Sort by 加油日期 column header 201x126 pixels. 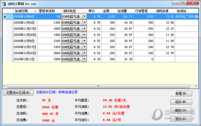click(x=25, y=11)
